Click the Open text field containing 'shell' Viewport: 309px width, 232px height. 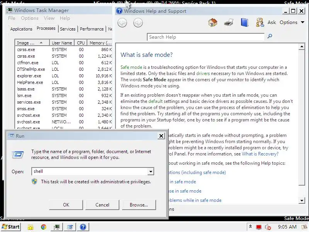[90, 171]
